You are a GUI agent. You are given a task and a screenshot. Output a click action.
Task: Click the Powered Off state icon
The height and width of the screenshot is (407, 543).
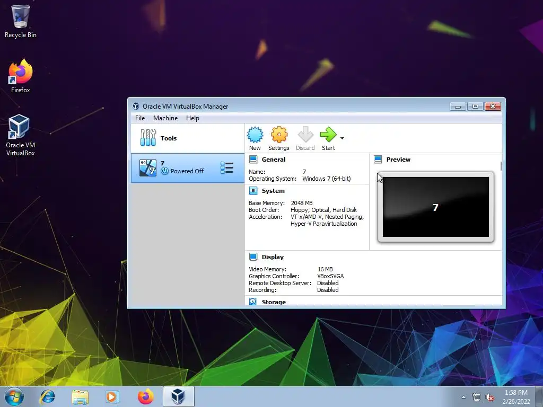click(x=165, y=171)
